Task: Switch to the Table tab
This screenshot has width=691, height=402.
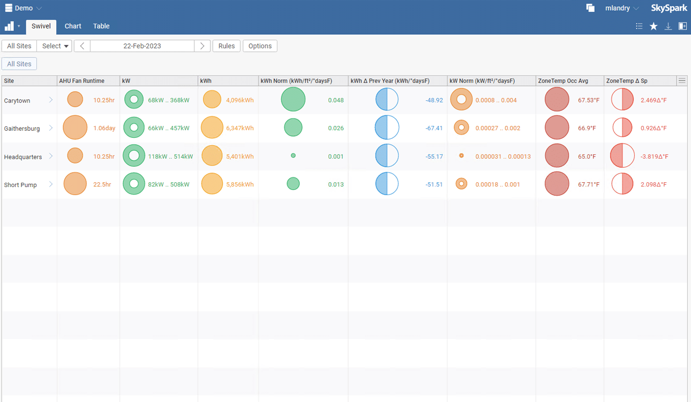Action: pyautogui.click(x=101, y=26)
